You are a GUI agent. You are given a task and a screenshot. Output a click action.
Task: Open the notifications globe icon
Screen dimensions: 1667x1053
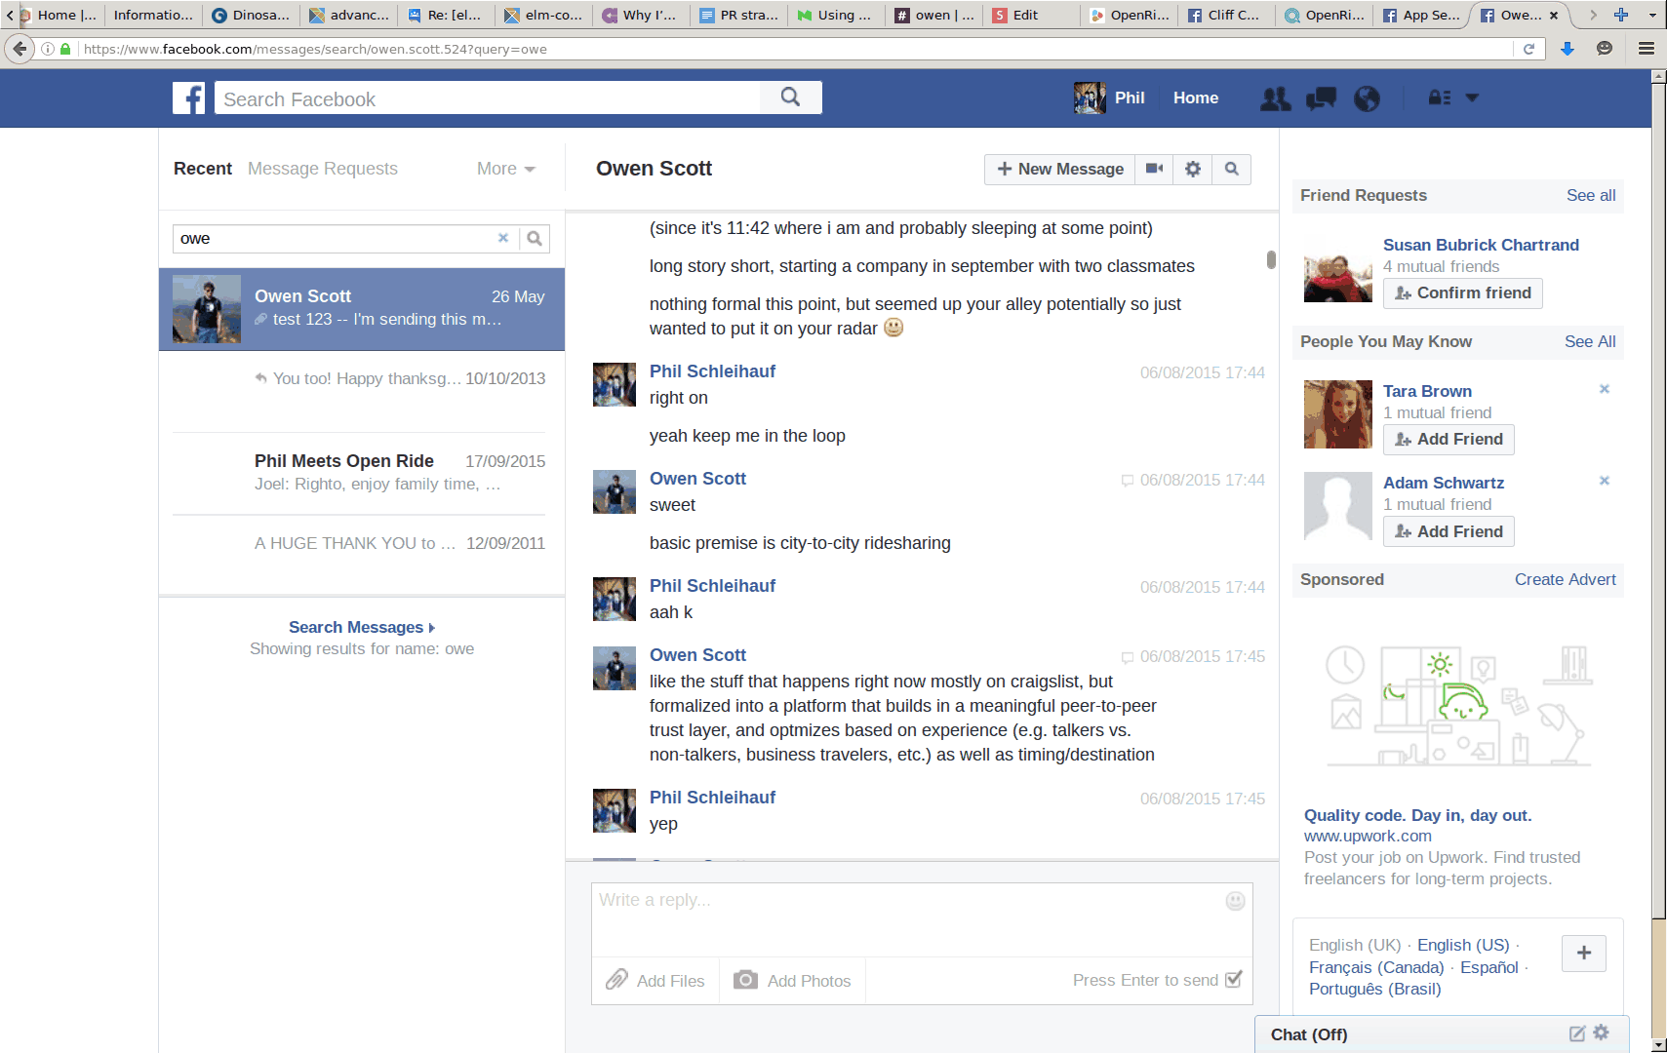(1367, 98)
